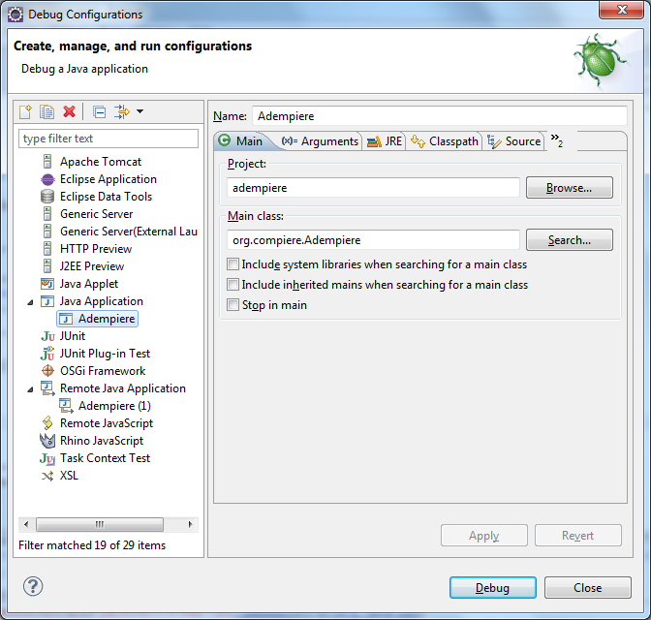
Task: Create a new launch configuration
Action: [x=25, y=111]
